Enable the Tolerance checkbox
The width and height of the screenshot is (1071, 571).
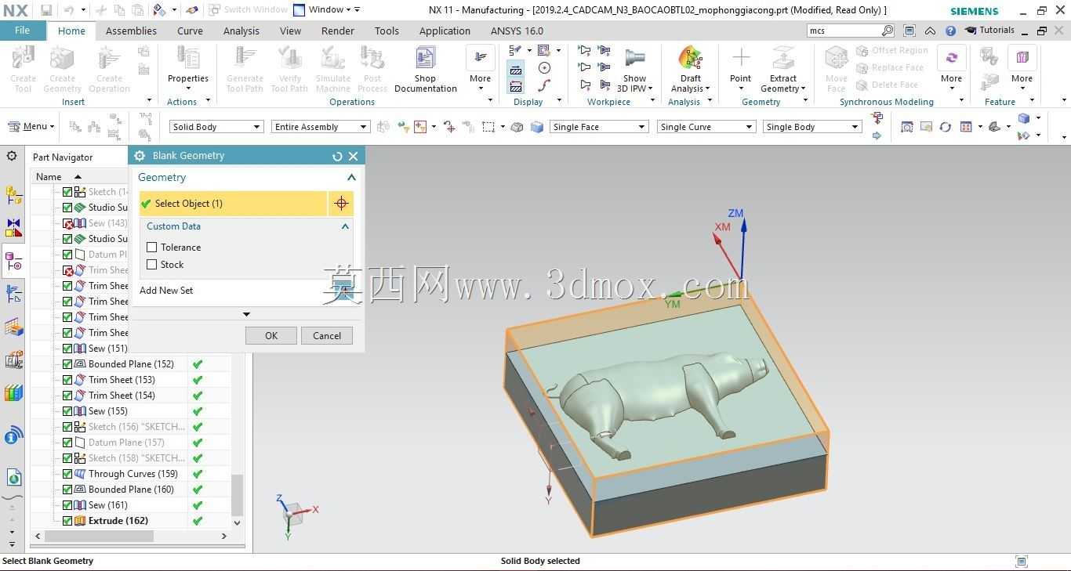[152, 248]
